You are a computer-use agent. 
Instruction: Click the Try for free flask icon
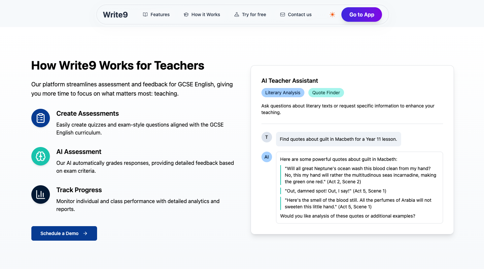[x=237, y=15]
